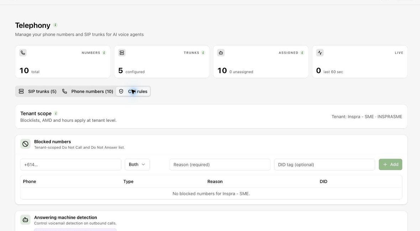The width and height of the screenshot is (420, 231).
Task: Click the activity pulse icon in Live card
Action: coord(320,53)
